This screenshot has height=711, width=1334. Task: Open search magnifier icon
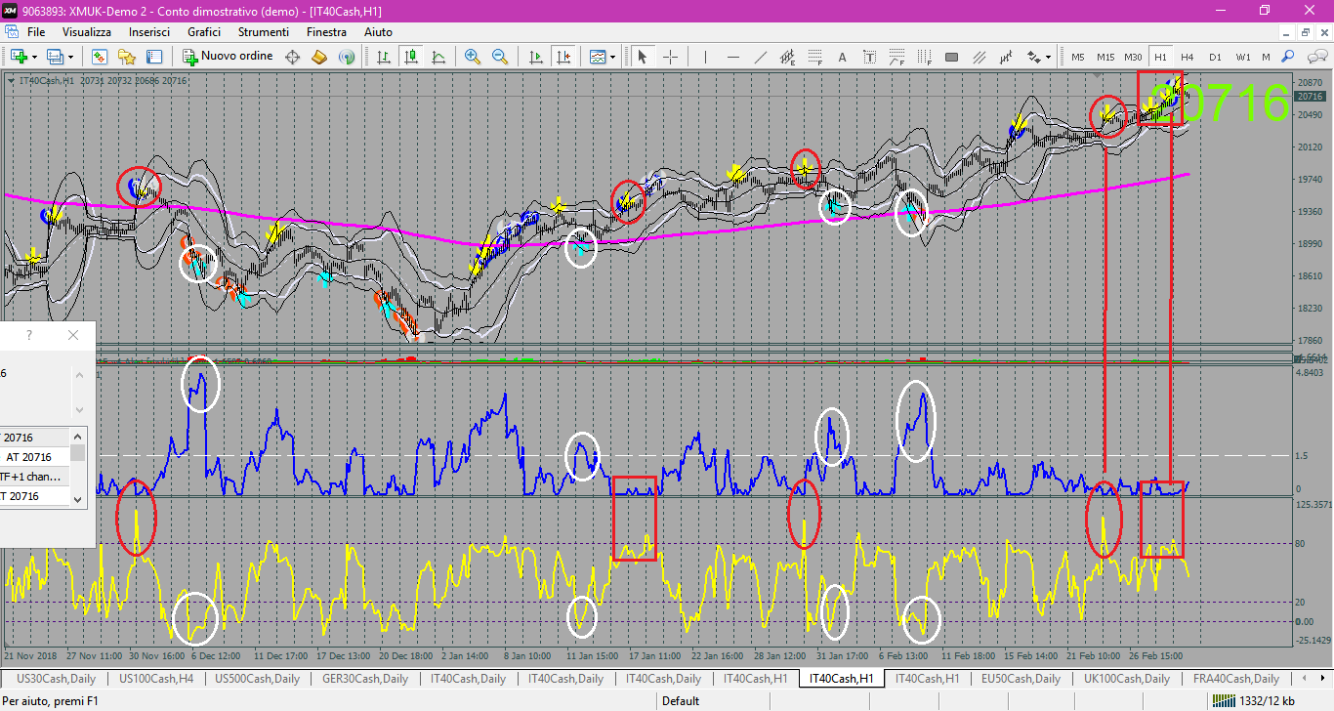coord(1288,57)
